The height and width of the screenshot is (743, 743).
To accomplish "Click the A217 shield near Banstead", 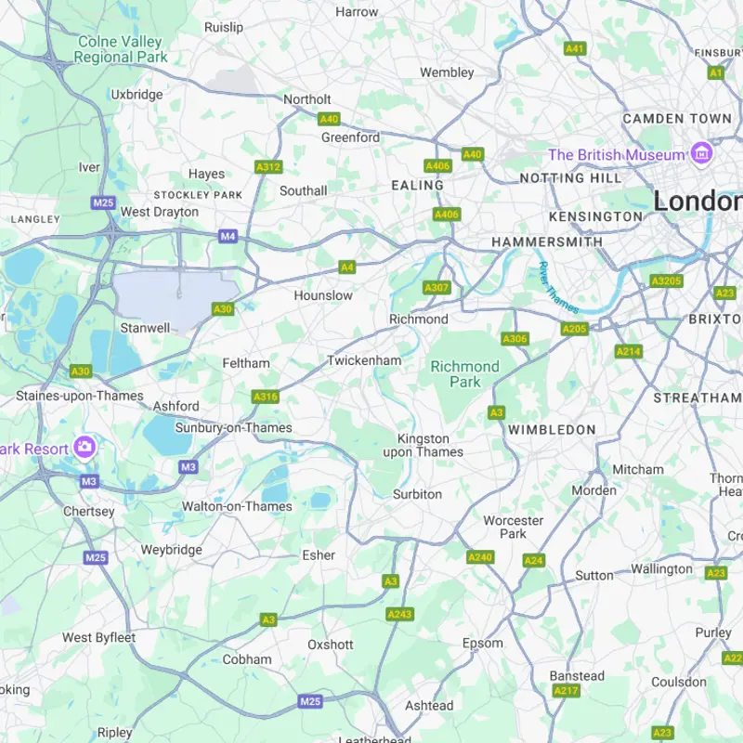I will tap(567, 690).
